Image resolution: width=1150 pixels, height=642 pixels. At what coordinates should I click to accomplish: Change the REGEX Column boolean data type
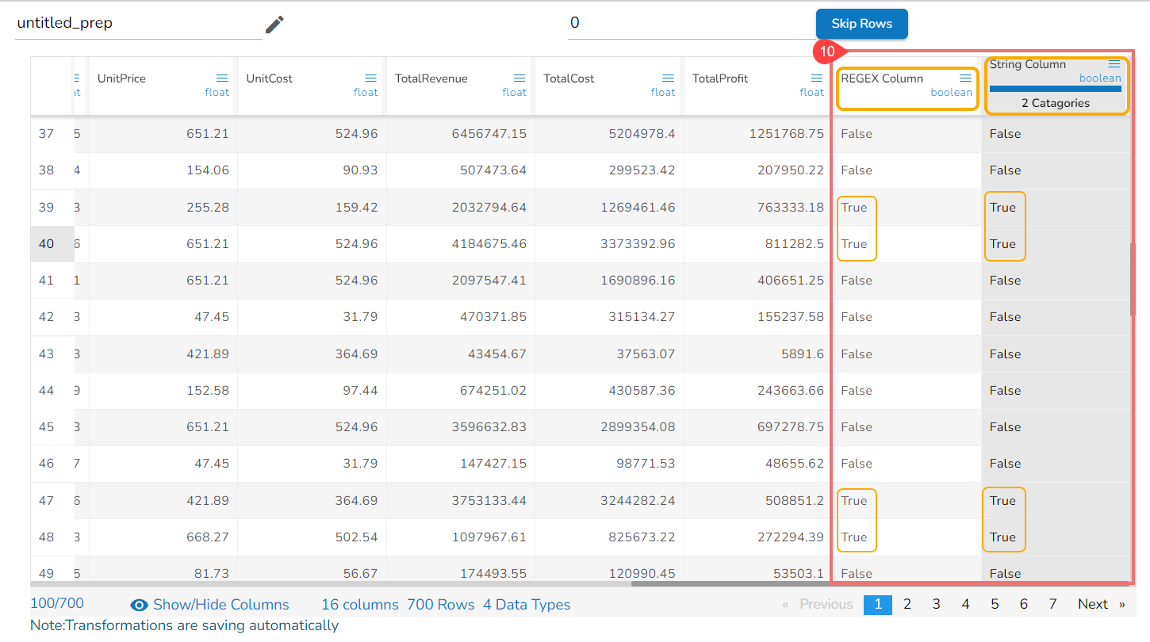(951, 92)
